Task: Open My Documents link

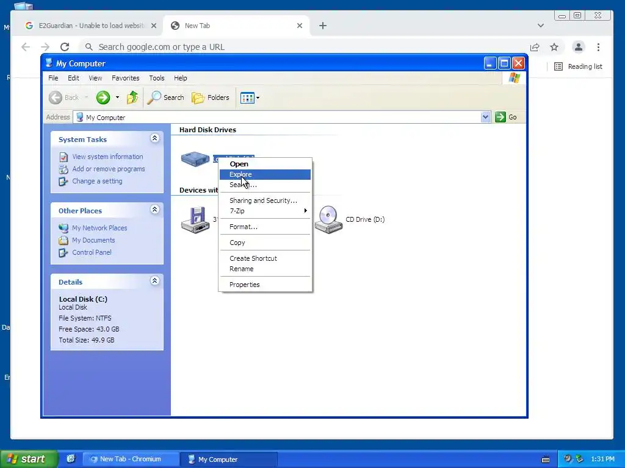Action: 93,240
